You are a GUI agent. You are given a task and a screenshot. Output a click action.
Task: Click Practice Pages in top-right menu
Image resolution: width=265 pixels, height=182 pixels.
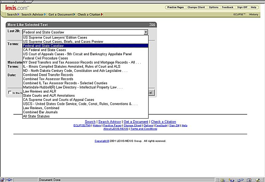pos(175,7)
